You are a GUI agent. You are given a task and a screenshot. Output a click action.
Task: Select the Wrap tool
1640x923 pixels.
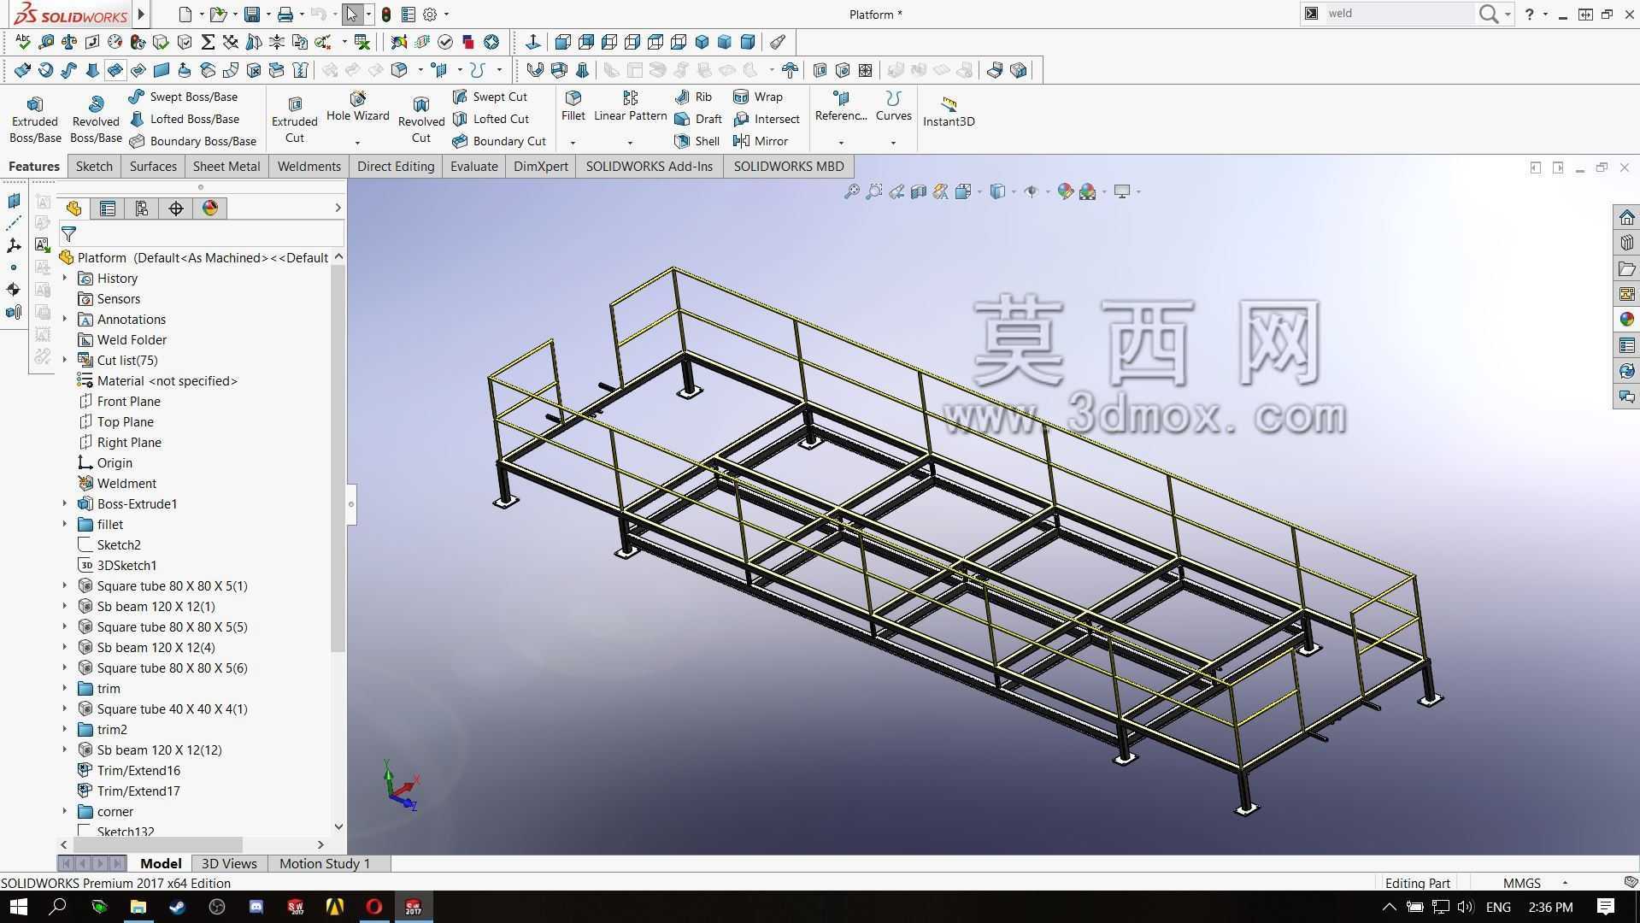(x=758, y=97)
